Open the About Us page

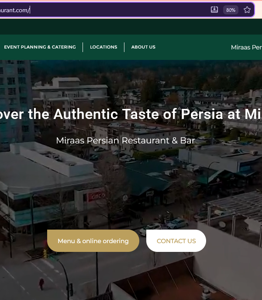tap(143, 47)
